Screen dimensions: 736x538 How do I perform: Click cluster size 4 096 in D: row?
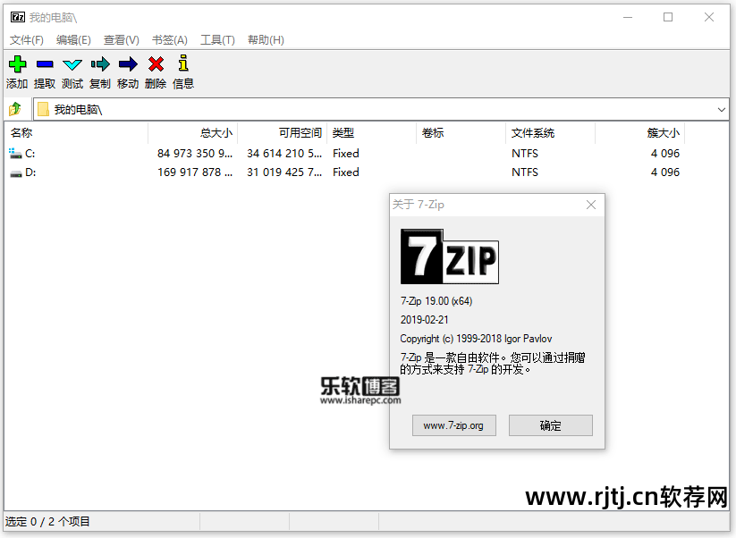click(x=665, y=172)
